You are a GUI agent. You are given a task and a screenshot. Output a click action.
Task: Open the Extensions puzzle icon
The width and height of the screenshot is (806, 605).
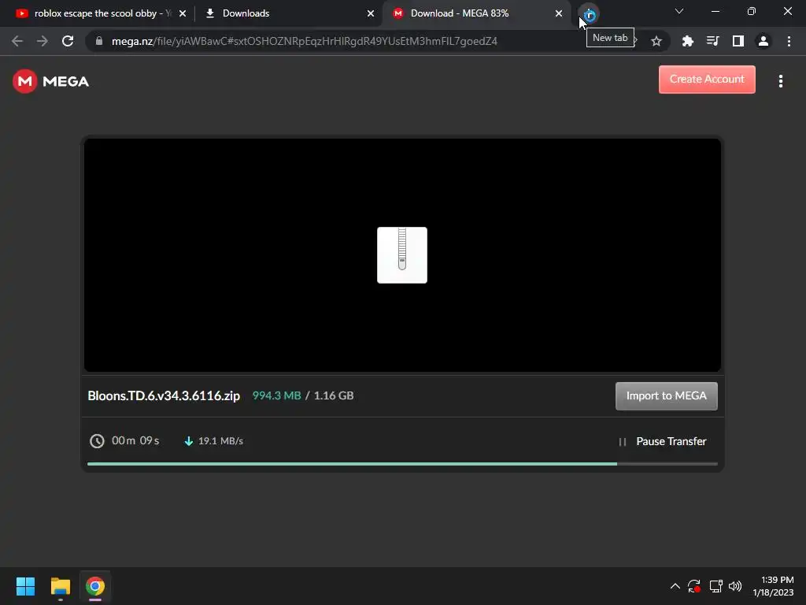687,41
